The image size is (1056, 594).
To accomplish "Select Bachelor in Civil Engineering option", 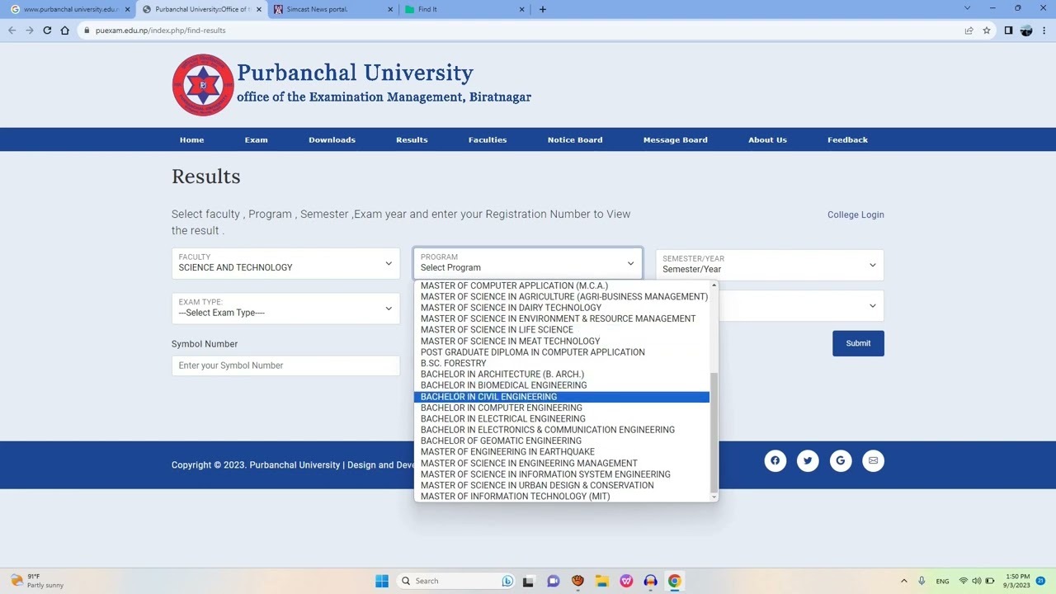I will (561, 397).
